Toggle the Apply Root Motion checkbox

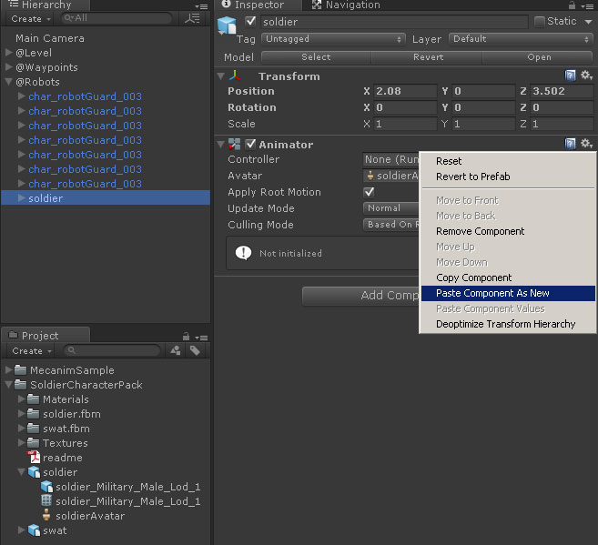click(369, 192)
